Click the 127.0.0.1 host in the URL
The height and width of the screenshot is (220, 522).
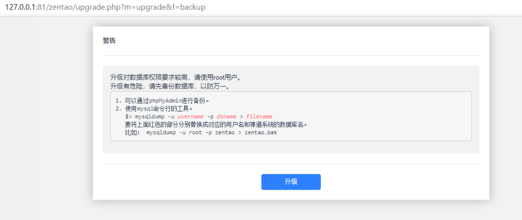click(21, 7)
